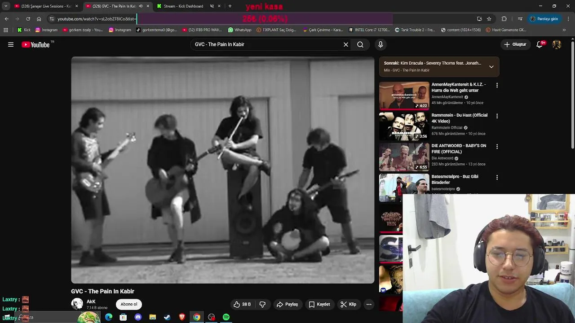Open the Tank Trouble 2 bookmark
This screenshot has height=323, width=575.
tap(415, 30)
